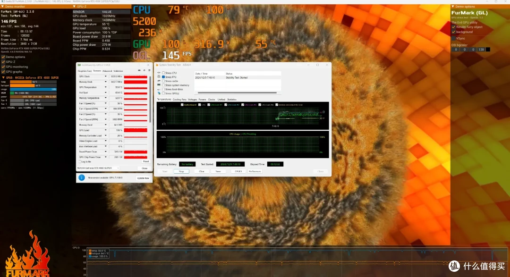Screen dimensions: 510x277
Task: Switch to Graphics Card tab in GPU-Z
Action: pyautogui.click(x=85, y=71)
